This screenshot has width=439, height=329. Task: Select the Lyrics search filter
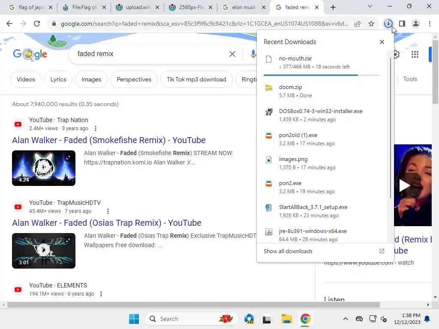click(x=58, y=79)
